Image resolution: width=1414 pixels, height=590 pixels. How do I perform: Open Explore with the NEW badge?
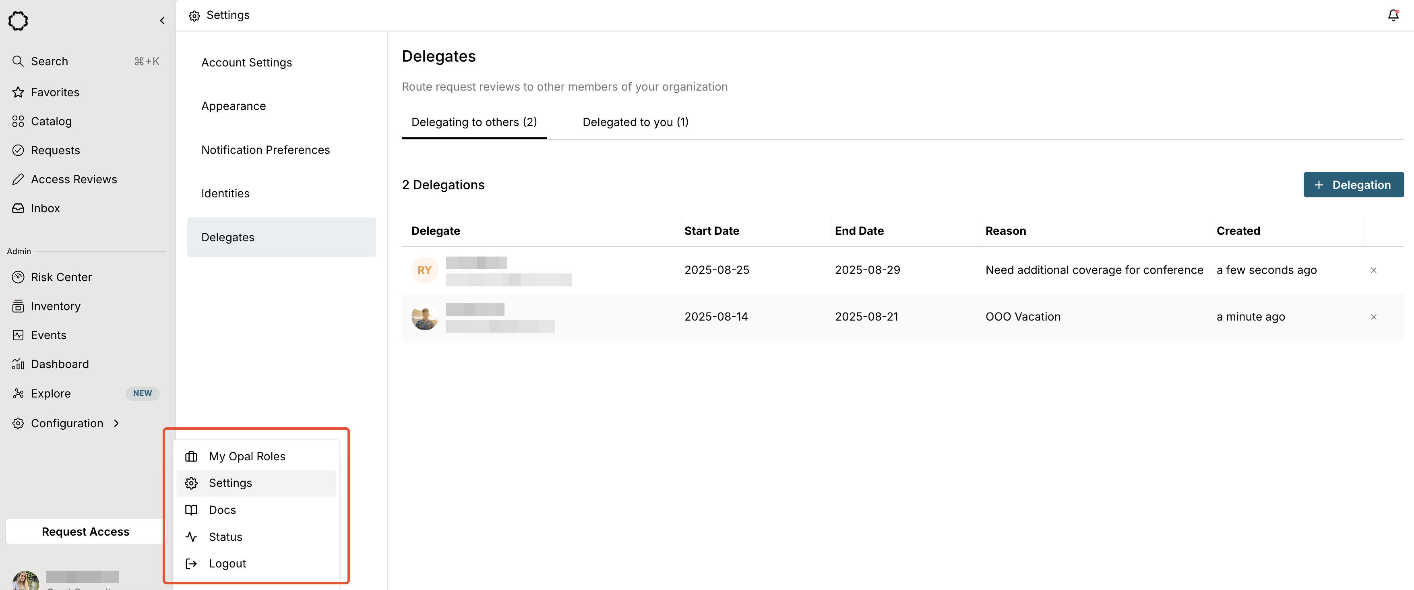pos(50,393)
